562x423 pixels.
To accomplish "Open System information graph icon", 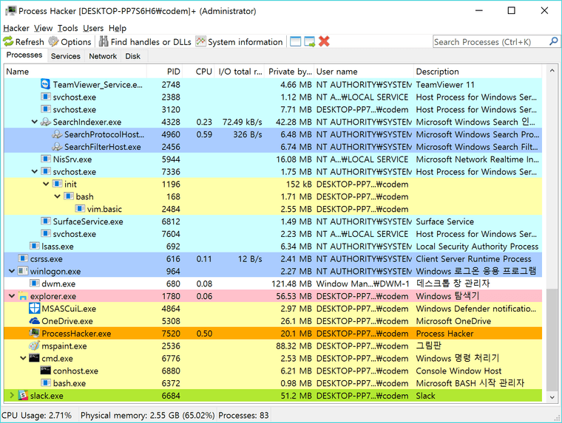I will (x=200, y=42).
